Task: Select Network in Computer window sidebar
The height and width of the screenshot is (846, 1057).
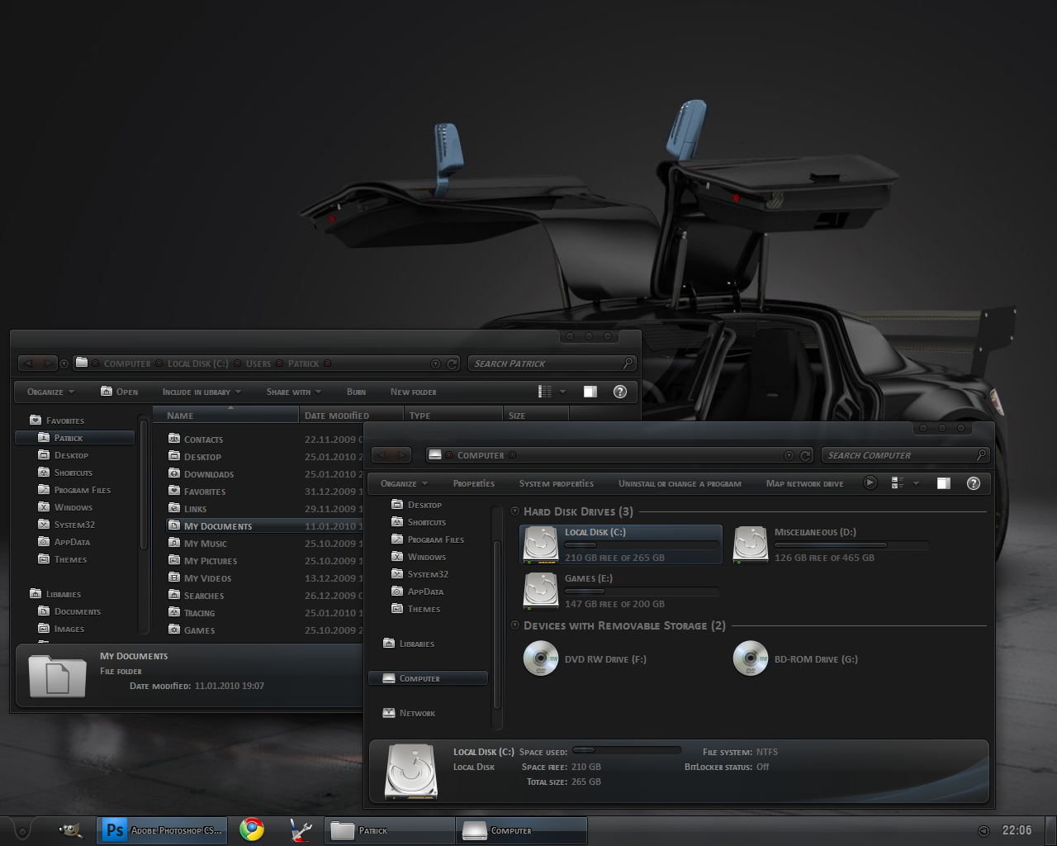Action: 417,713
